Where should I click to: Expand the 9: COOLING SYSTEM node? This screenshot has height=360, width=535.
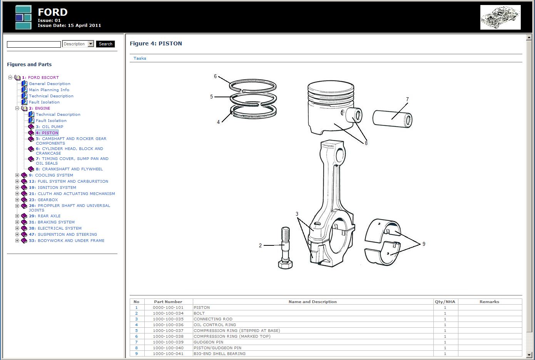[17, 175]
